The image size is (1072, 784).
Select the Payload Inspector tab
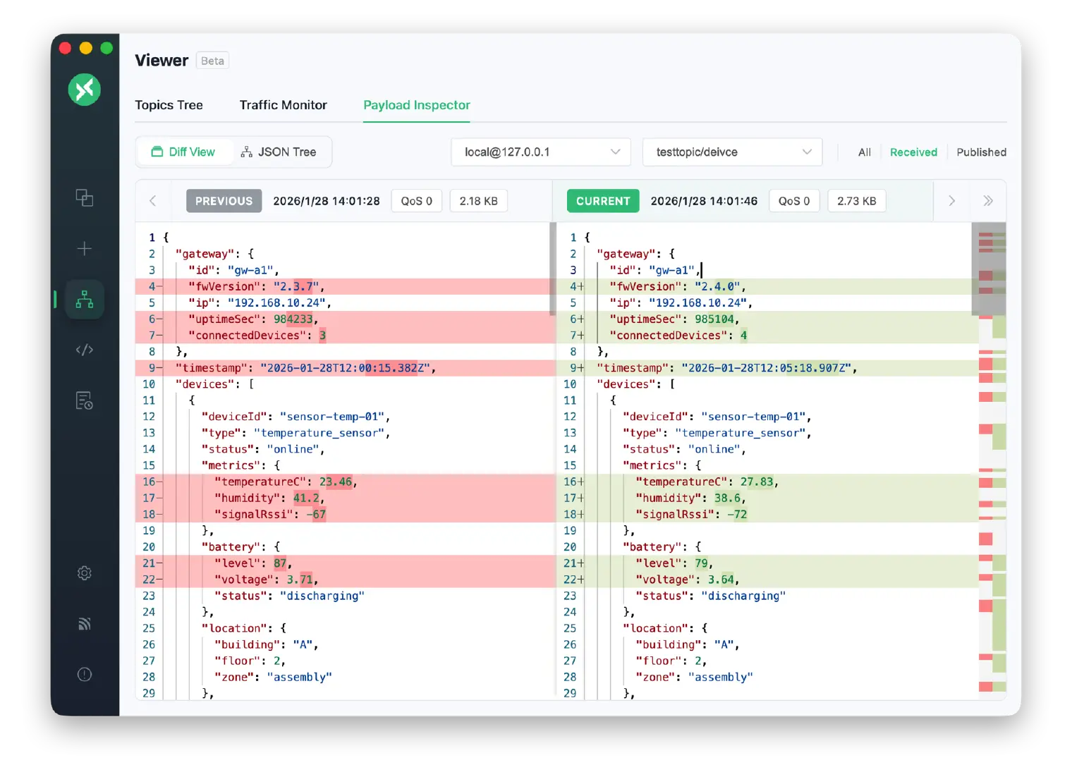click(416, 105)
